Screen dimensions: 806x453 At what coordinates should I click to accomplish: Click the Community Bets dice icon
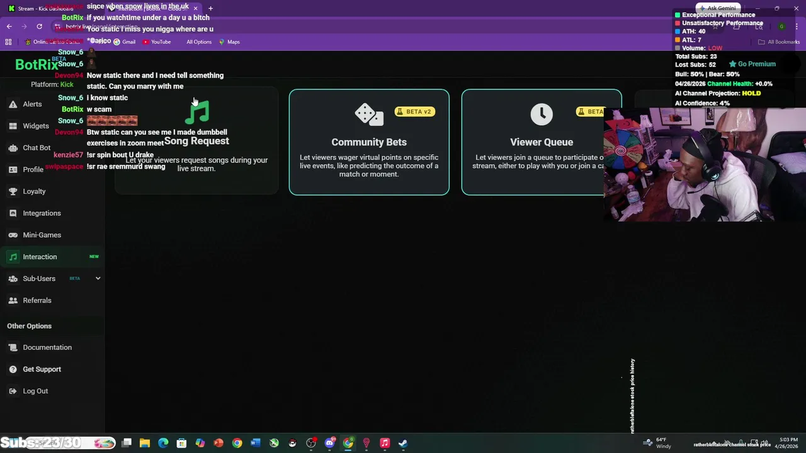(369, 114)
